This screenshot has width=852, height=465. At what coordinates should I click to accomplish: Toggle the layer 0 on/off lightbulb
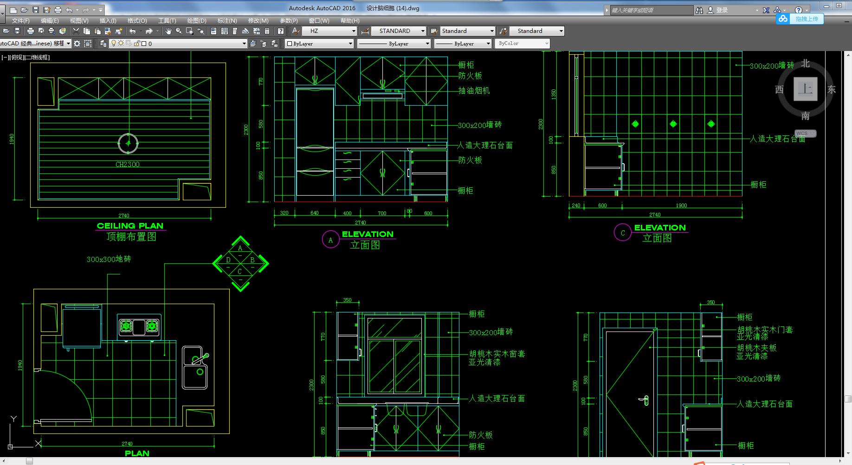(x=114, y=44)
